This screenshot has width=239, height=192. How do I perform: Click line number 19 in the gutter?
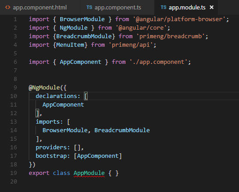click(x=13, y=173)
